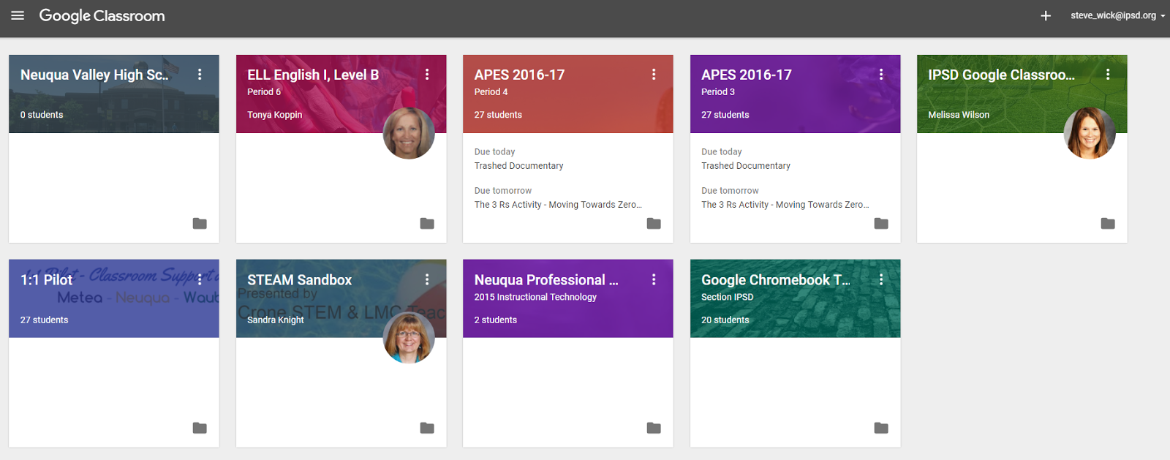Open Drive folder for Neuqua Valley High
Screen dimensions: 1170x460
pos(200,223)
